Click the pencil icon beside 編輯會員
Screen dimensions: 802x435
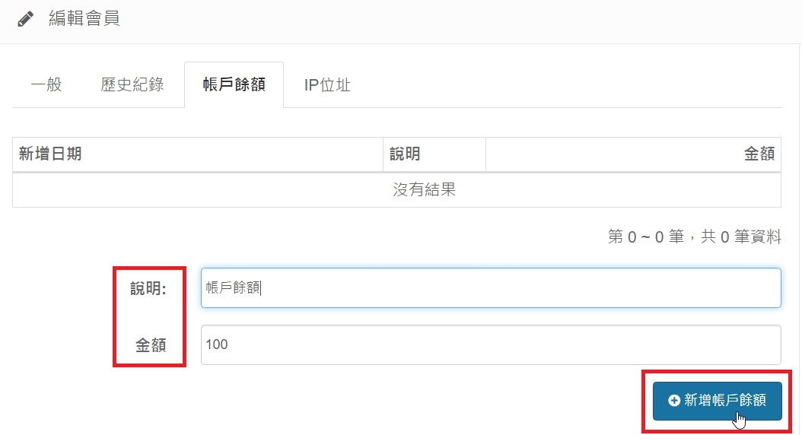click(25, 20)
